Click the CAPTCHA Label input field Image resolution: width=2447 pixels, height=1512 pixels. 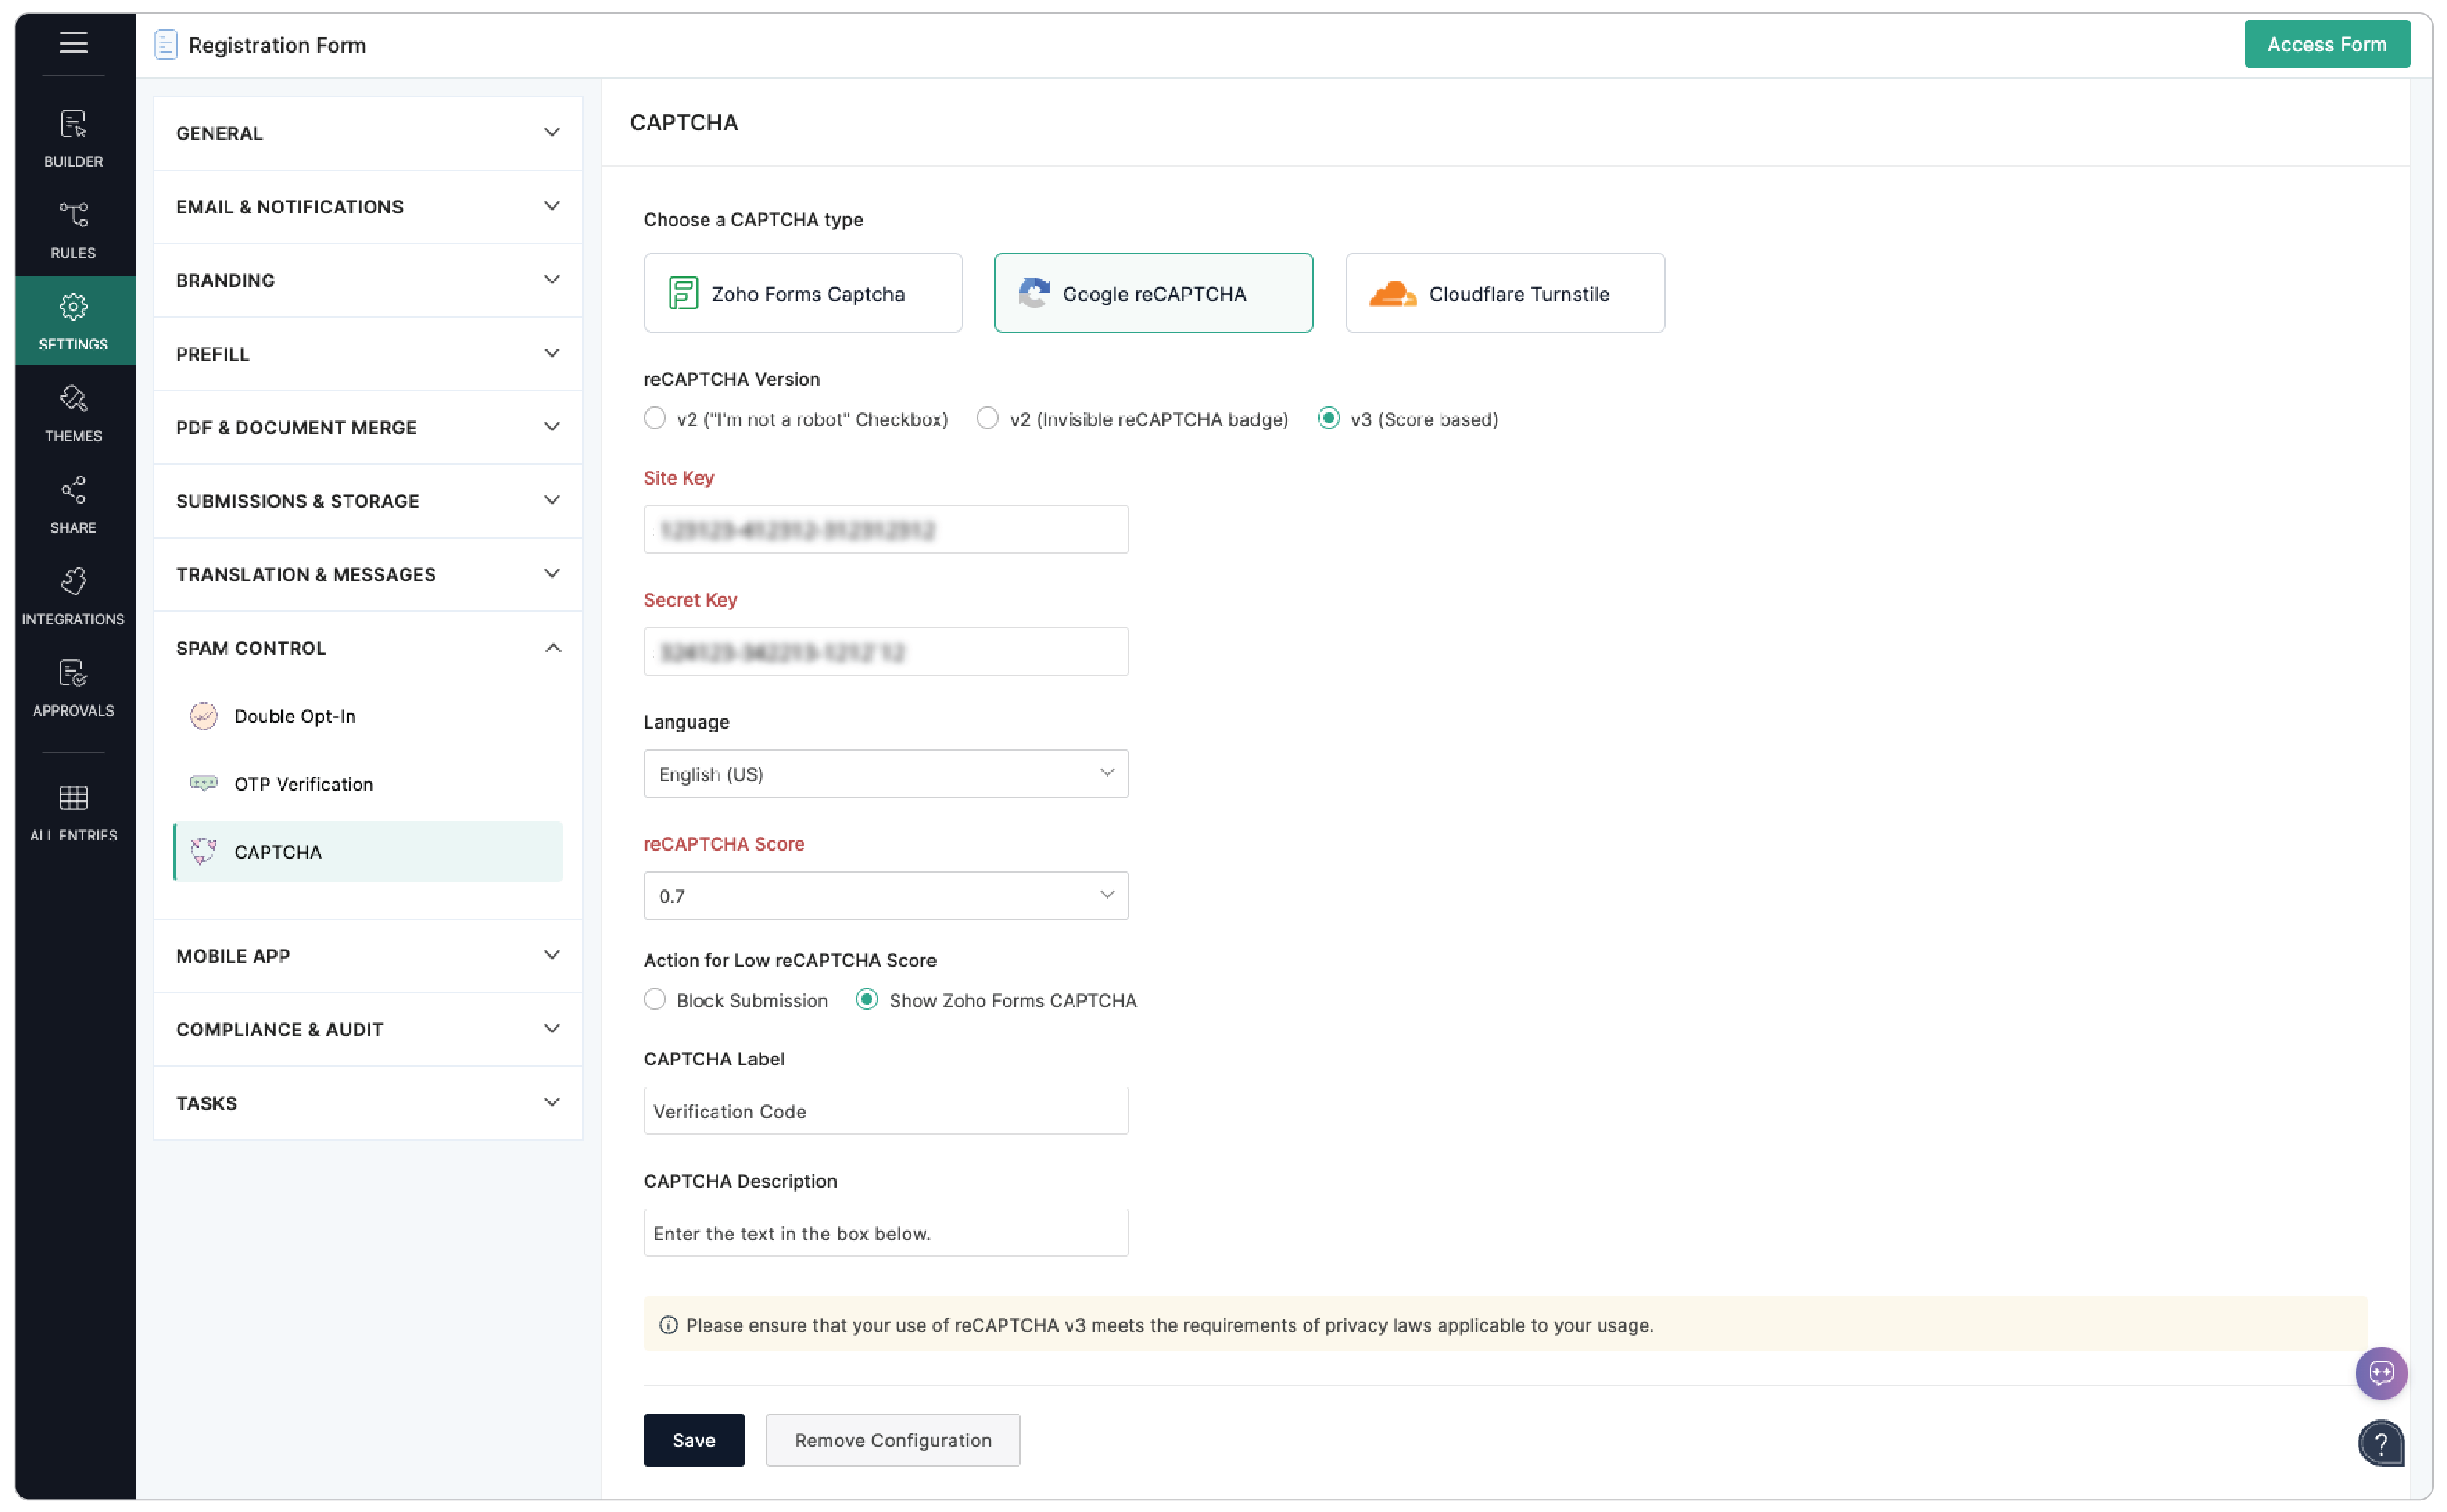[x=885, y=1110]
